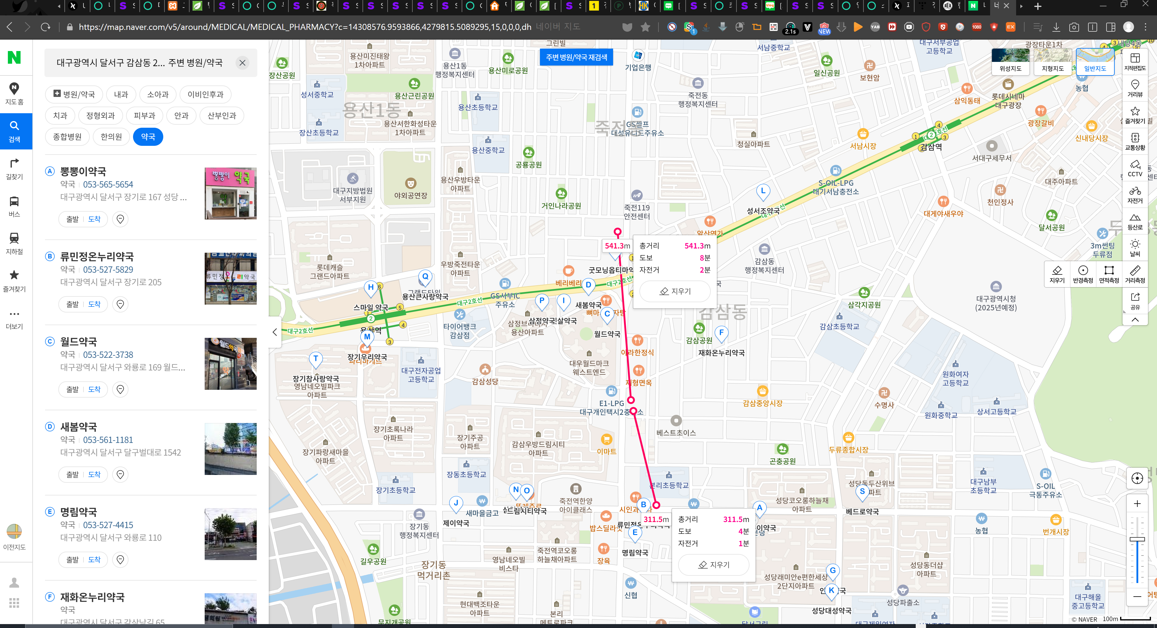Image resolution: width=1157 pixels, height=628 pixels.
Task: Set 월드약국 as 도착
Action: coord(94,389)
